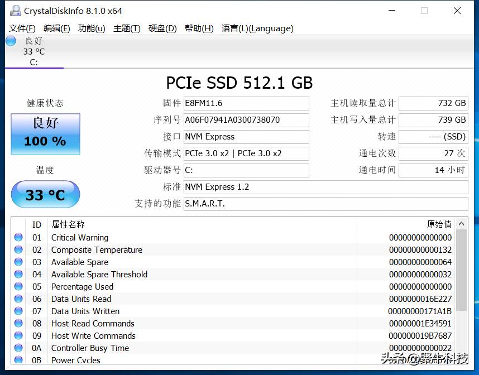Click the 33 °C temperature button

(45, 195)
